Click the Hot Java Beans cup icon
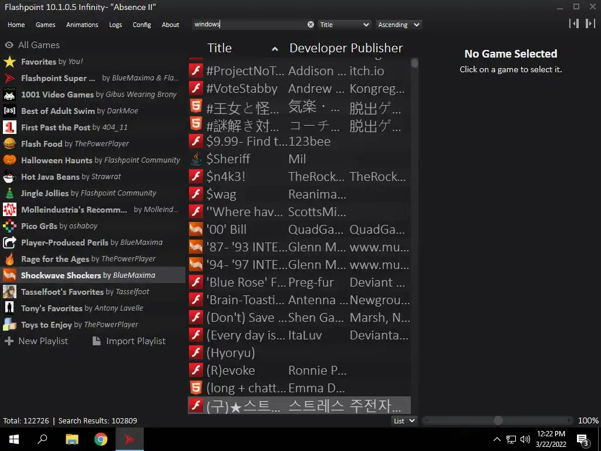The image size is (601, 451). pos(9,176)
